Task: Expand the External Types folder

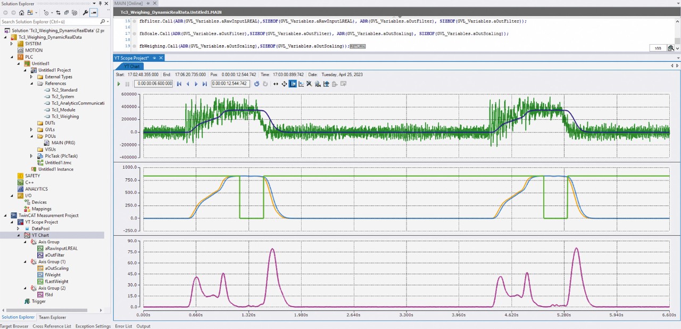Action: pos(31,77)
